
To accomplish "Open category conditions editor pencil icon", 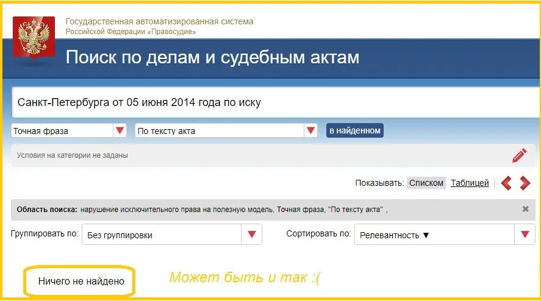I will (x=519, y=155).
